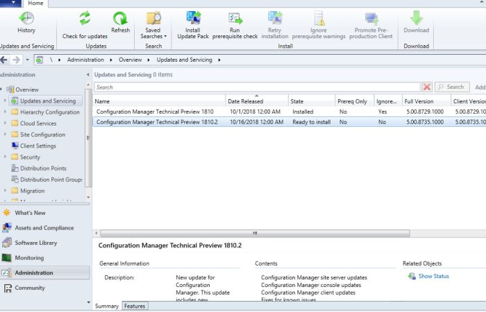Viewport: 486px width, 312px height.
Task: Click Updates and Servicing breadcrumb
Action: pyautogui.click(x=184, y=60)
